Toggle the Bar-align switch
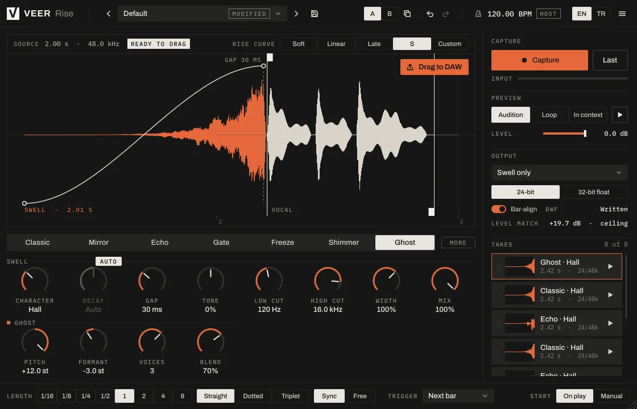Image resolution: width=637 pixels, height=409 pixels. tap(498, 209)
